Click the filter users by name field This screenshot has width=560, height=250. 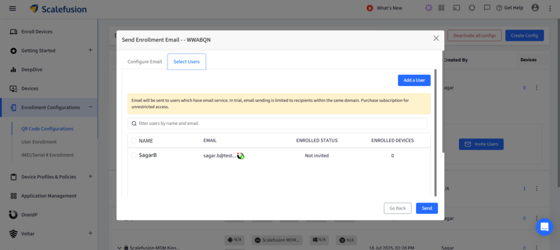click(277, 123)
